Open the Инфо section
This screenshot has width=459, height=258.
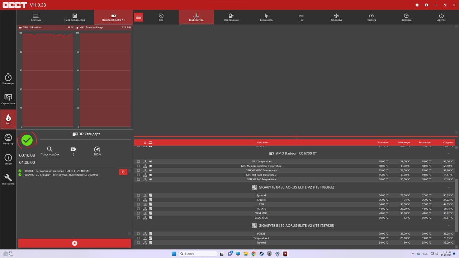click(8, 159)
